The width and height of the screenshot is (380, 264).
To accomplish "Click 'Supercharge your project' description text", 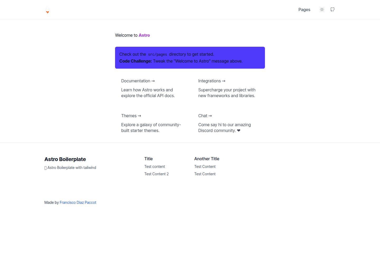I will click(x=227, y=93).
